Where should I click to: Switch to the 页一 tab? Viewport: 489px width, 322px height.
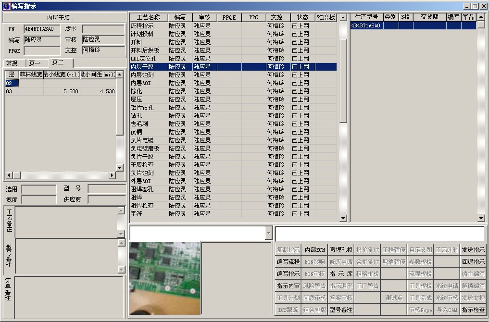coord(35,63)
